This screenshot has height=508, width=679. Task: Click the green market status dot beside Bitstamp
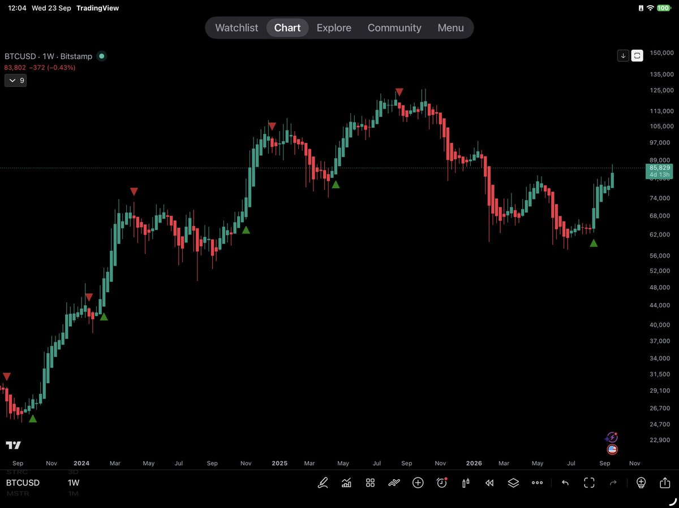(x=101, y=56)
